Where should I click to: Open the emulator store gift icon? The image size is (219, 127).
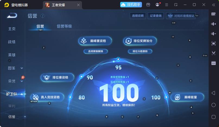(x=148, y=5)
